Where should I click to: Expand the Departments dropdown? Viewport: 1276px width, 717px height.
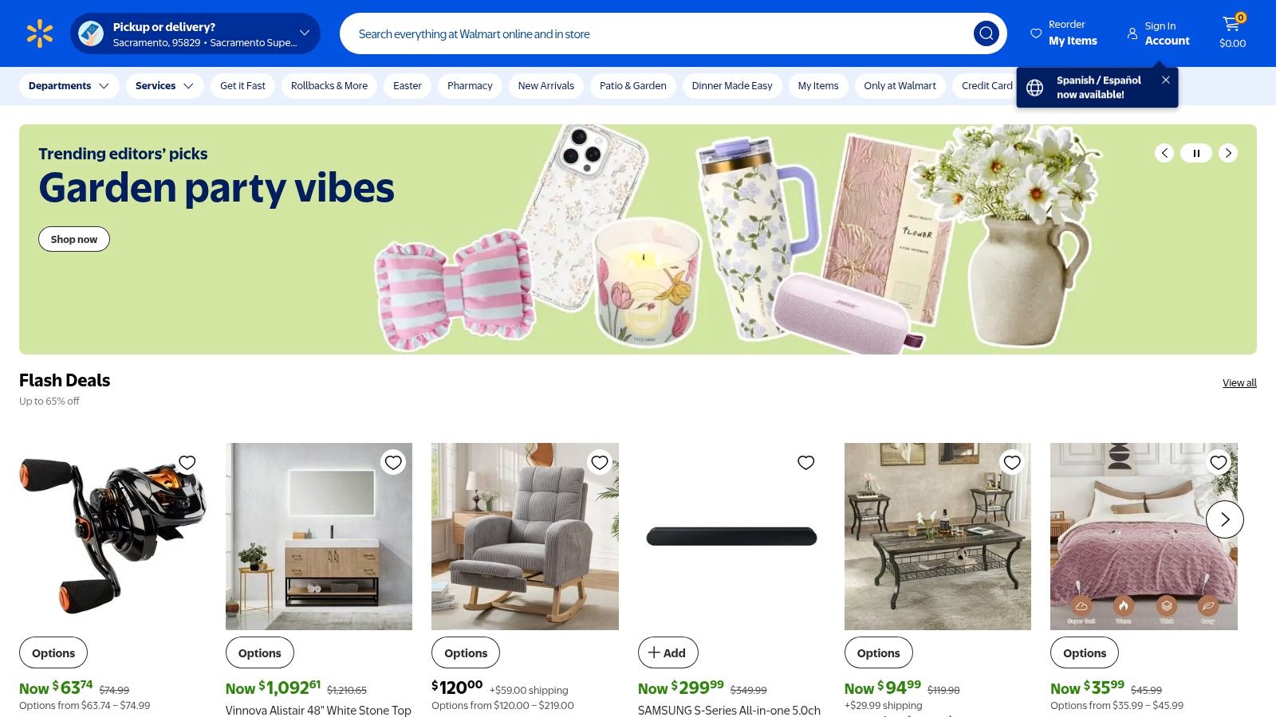point(69,86)
